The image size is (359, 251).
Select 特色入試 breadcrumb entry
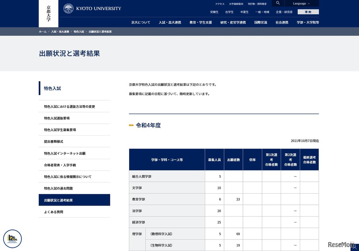click(x=79, y=32)
